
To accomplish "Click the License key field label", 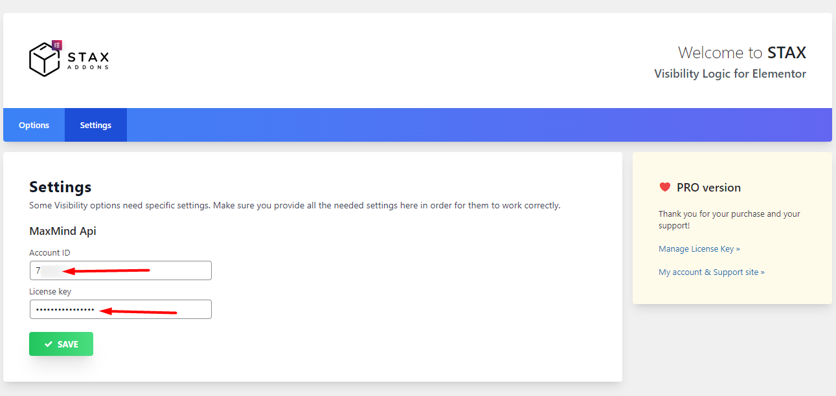I will coord(50,292).
